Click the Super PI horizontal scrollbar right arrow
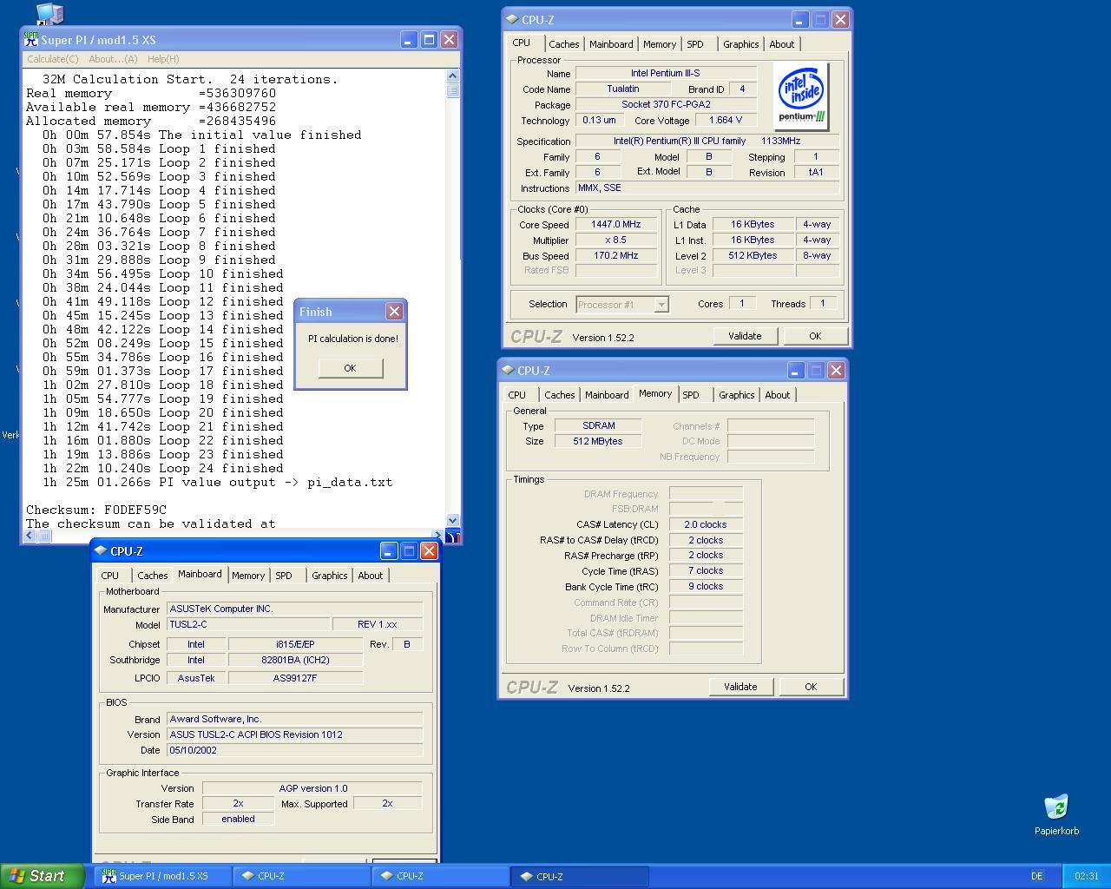This screenshot has width=1111, height=889. pyautogui.click(x=438, y=536)
